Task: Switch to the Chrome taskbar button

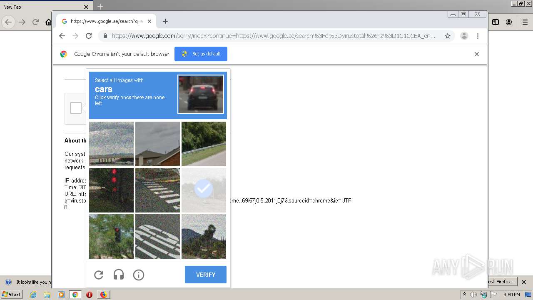Action: click(75, 295)
